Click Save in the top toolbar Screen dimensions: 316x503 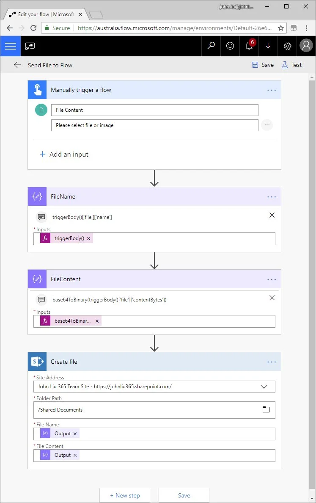[263, 65]
